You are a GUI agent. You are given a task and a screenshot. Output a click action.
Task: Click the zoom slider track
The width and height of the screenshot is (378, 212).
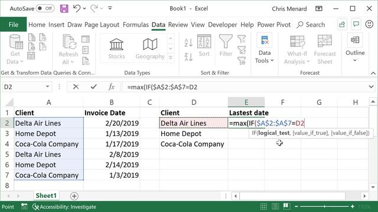pos(324,207)
